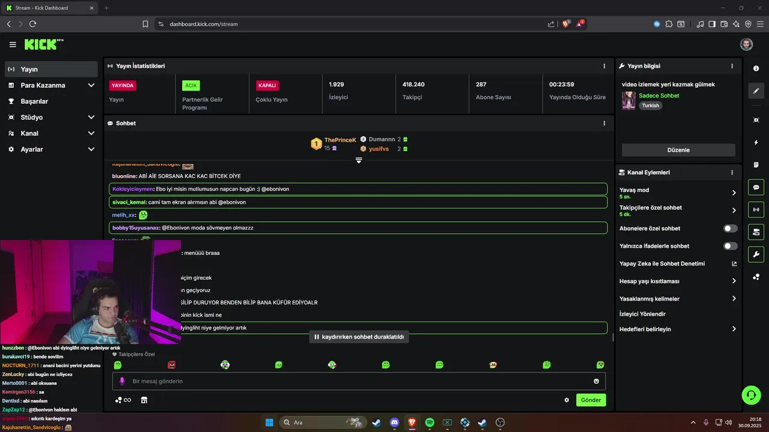Open a new browser tab
This screenshot has width=769, height=432.
click(x=106, y=8)
